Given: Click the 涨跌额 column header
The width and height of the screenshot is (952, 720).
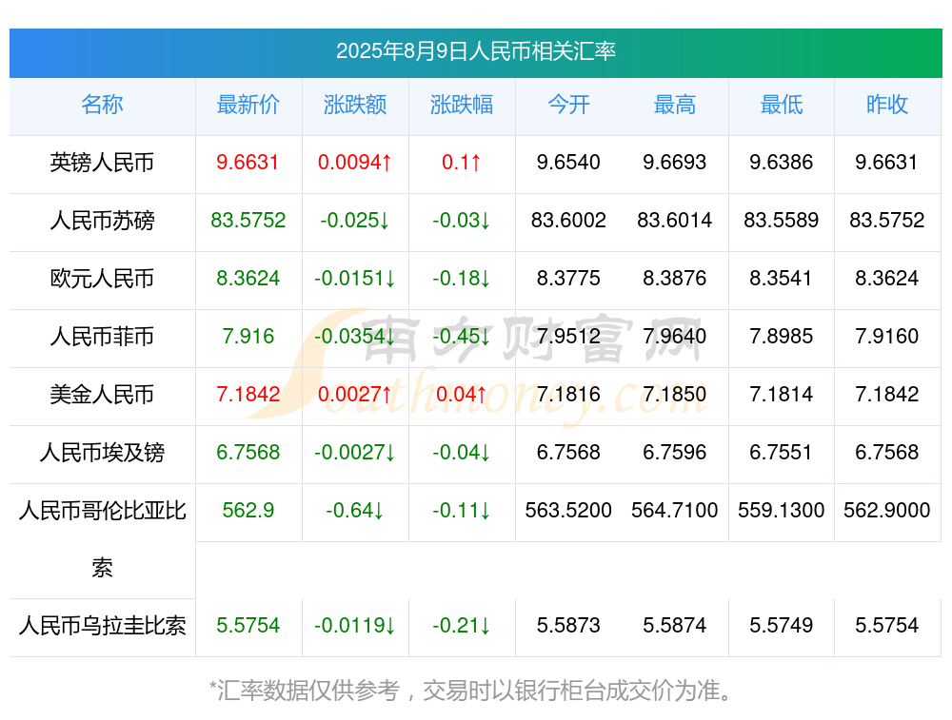Looking at the screenshot, I should [x=355, y=105].
